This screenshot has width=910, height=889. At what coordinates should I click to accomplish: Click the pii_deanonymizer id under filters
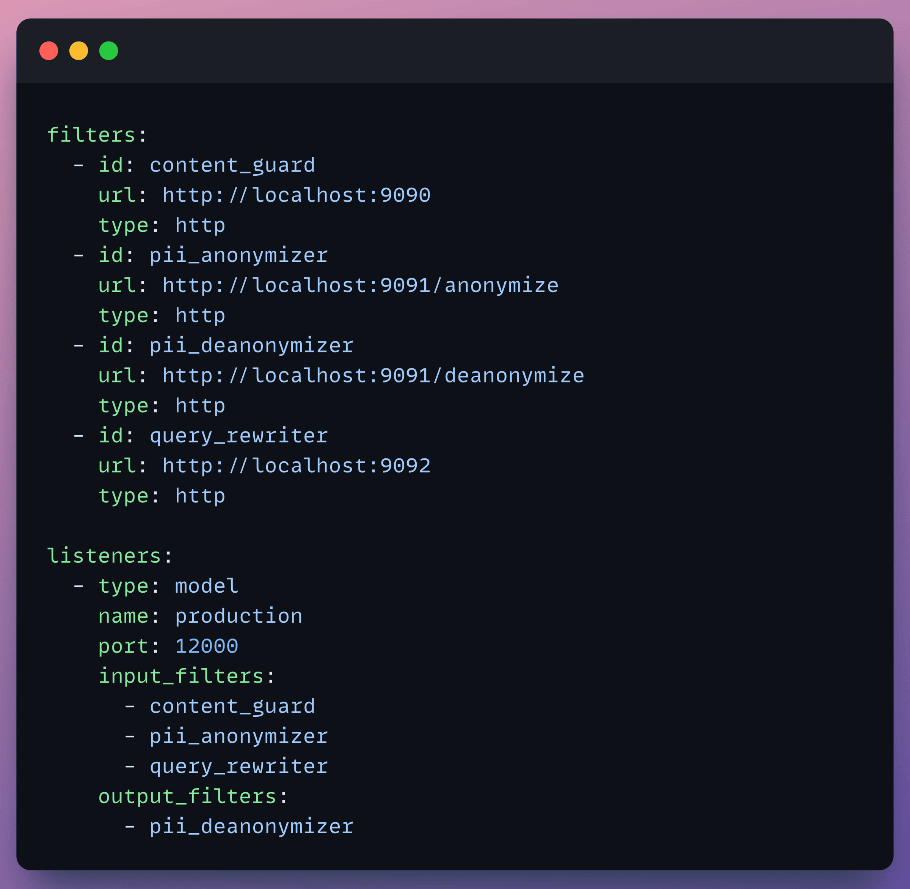click(x=251, y=346)
